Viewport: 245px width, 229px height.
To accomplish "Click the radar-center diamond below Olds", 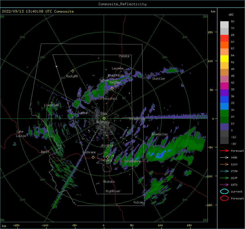I will [x=104, y=118].
